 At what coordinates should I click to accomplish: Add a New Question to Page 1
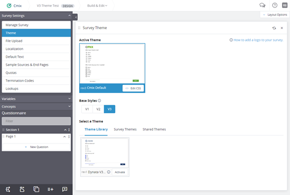point(36,147)
